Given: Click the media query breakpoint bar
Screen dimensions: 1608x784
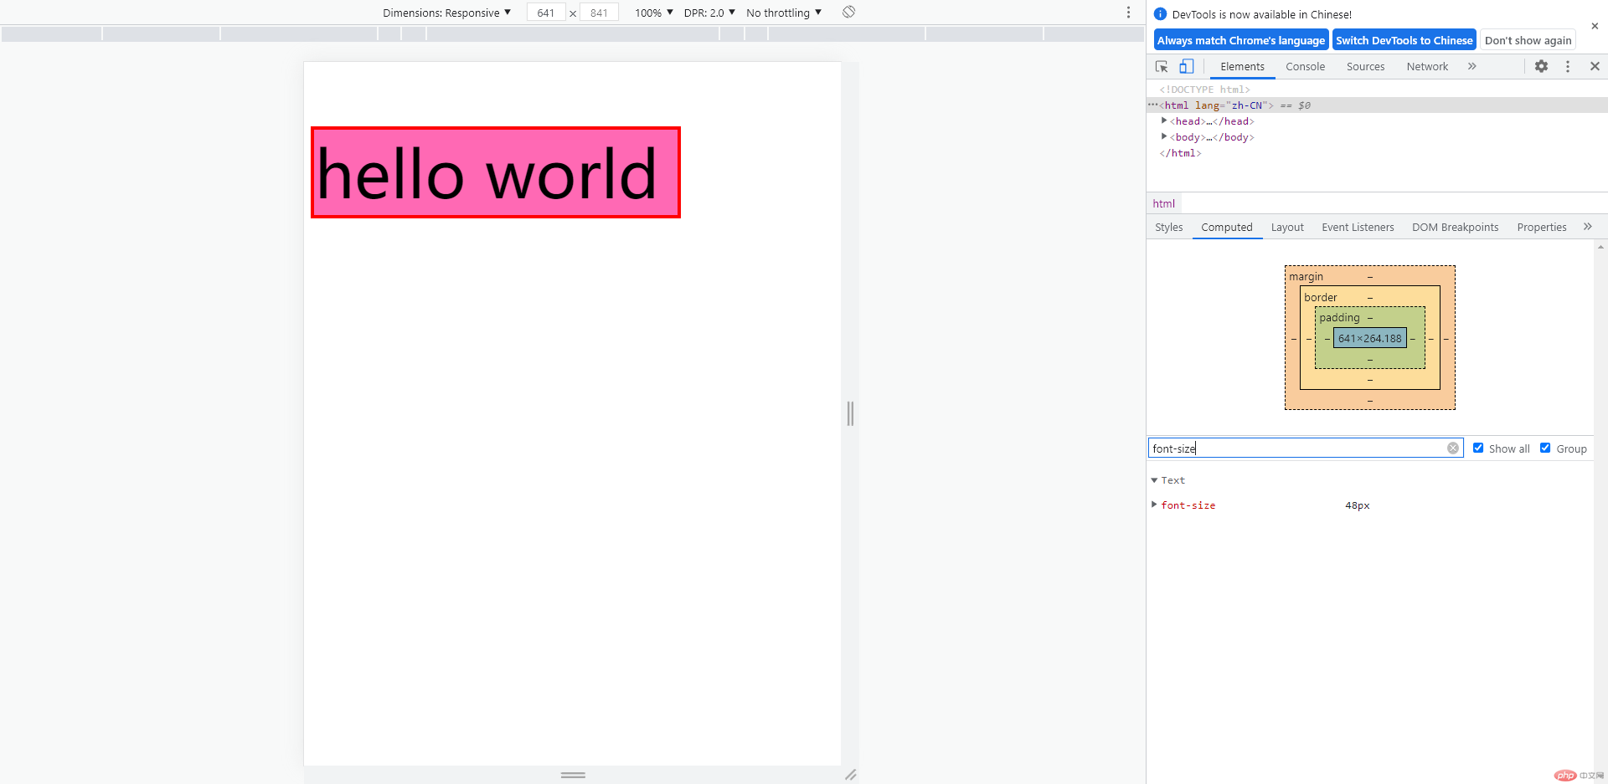Looking at the screenshot, I should pyautogui.click(x=573, y=33).
